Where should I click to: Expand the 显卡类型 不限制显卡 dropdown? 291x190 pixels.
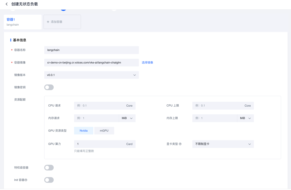pyautogui.click(x=223, y=144)
